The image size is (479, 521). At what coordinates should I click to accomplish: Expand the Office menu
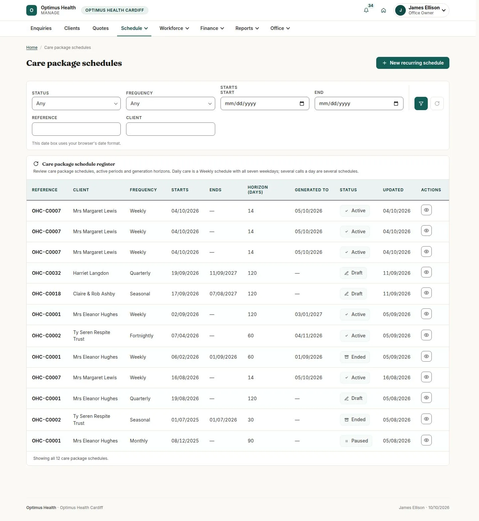[280, 28]
